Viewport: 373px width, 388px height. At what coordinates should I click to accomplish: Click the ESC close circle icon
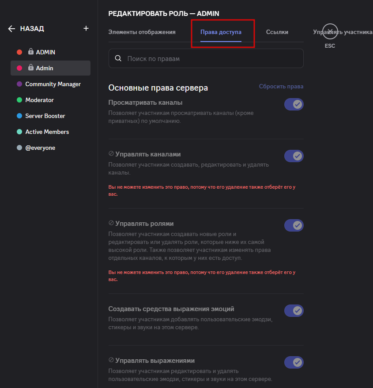point(330,31)
